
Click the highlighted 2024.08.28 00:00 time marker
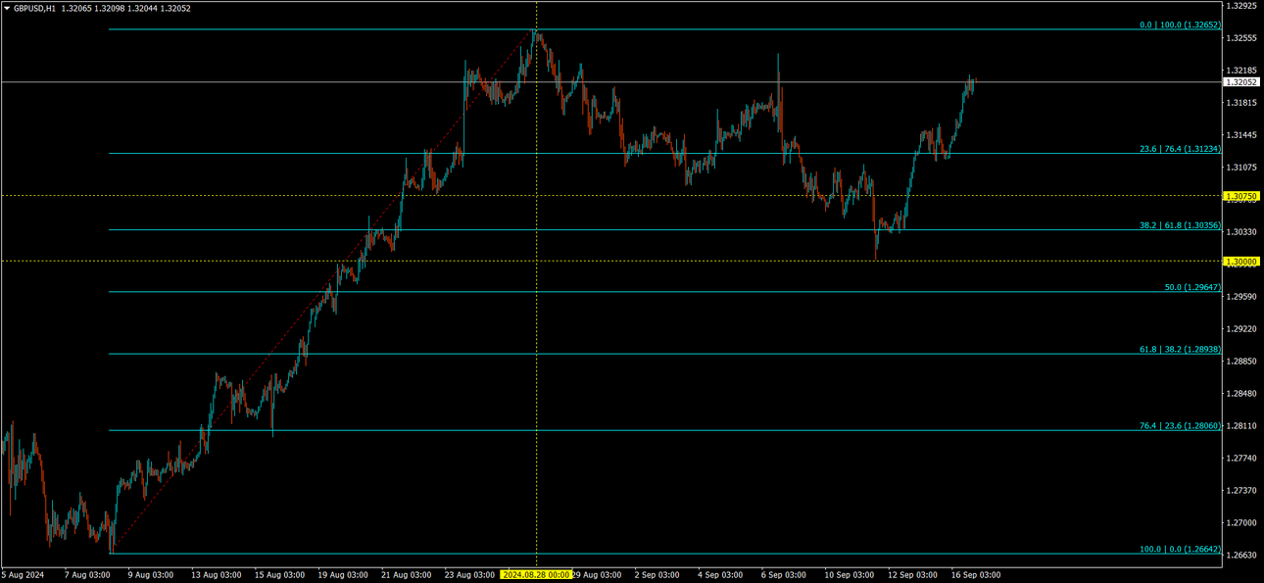535,575
